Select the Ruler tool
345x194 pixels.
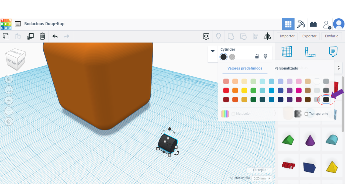[310, 52]
